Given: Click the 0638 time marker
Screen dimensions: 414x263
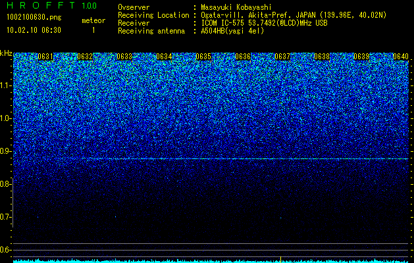Looking at the screenshot, I should [x=322, y=57].
